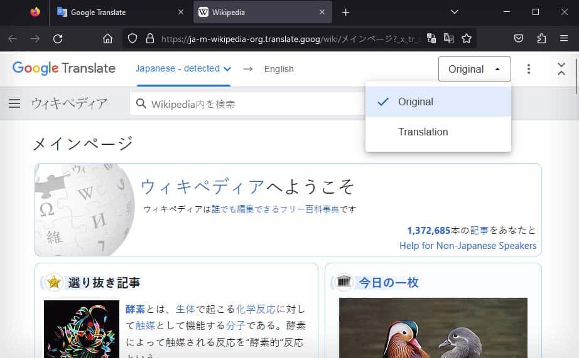Screen dimensions: 579x358
Task: Open tracking protection shield info
Action: [133, 38]
